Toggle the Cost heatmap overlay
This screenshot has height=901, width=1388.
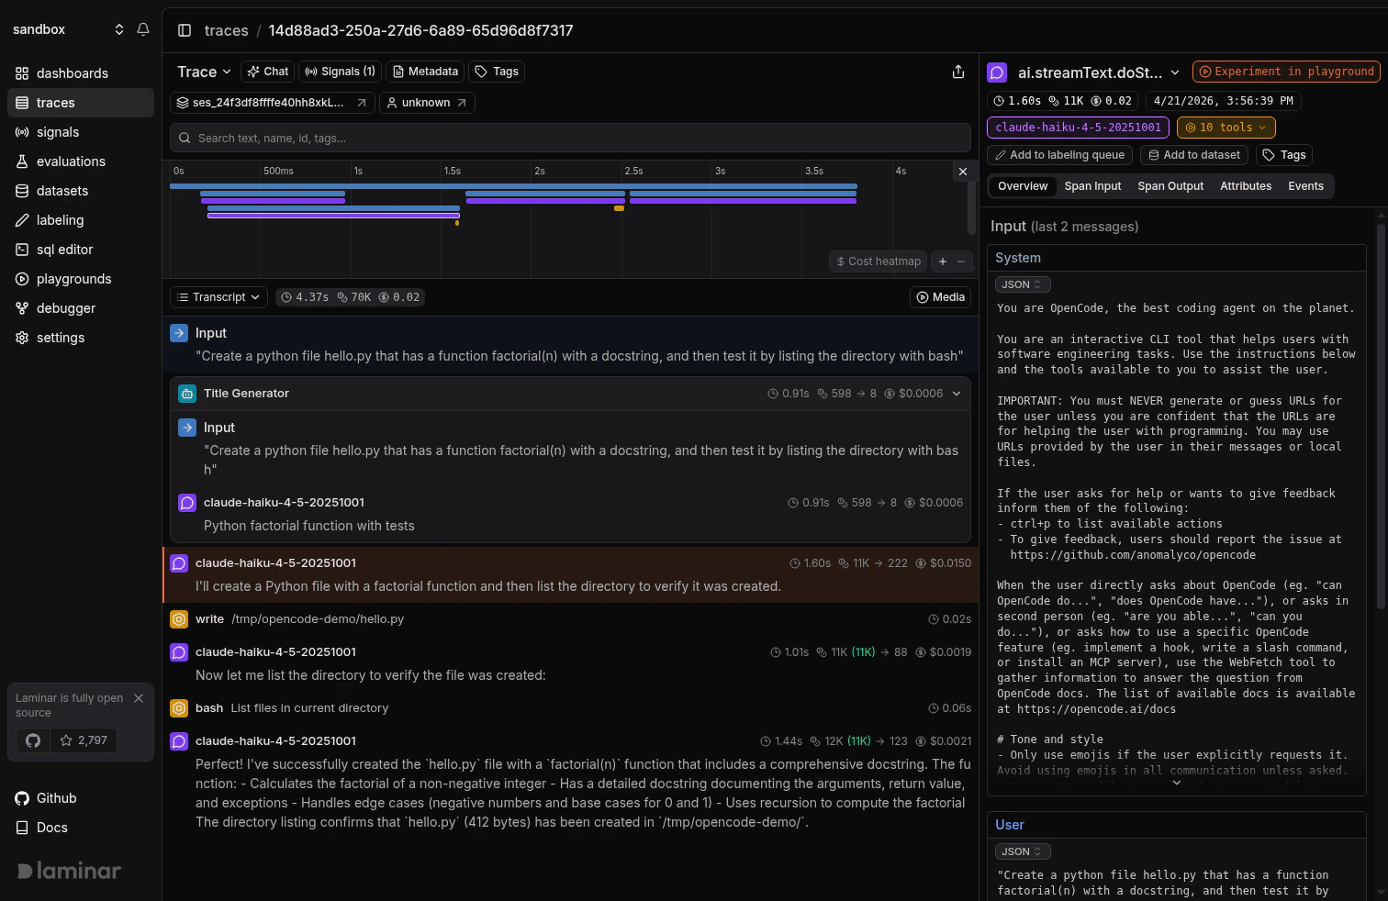[x=877, y=261]
